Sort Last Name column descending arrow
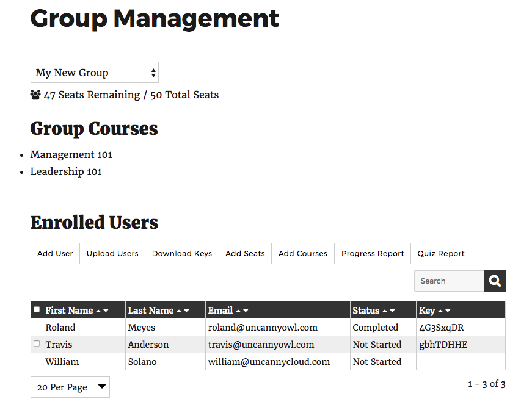The image size is (532, 399). pyautogui.click(x=186, y=311)
